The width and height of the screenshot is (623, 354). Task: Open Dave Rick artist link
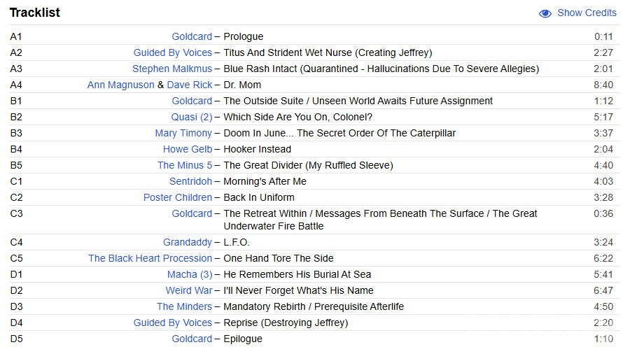click(189, 85)
